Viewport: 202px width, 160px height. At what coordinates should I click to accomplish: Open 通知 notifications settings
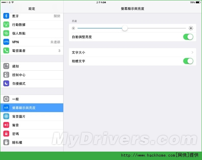(32, 66)
